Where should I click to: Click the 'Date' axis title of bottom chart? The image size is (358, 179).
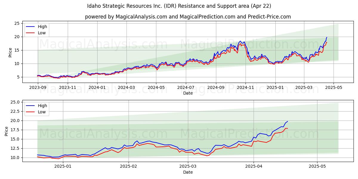click(188, 172)
